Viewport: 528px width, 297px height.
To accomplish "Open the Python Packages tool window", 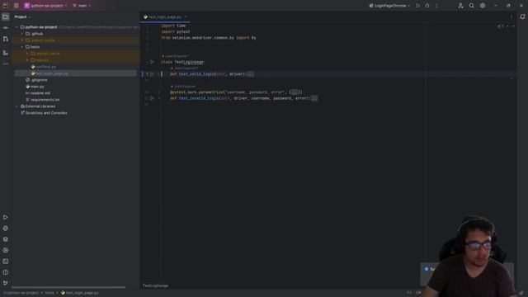I will (6, 239).
